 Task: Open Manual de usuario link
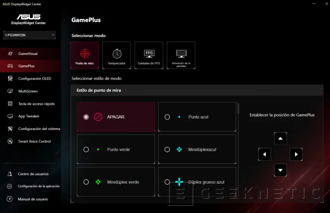click(33, 199)
